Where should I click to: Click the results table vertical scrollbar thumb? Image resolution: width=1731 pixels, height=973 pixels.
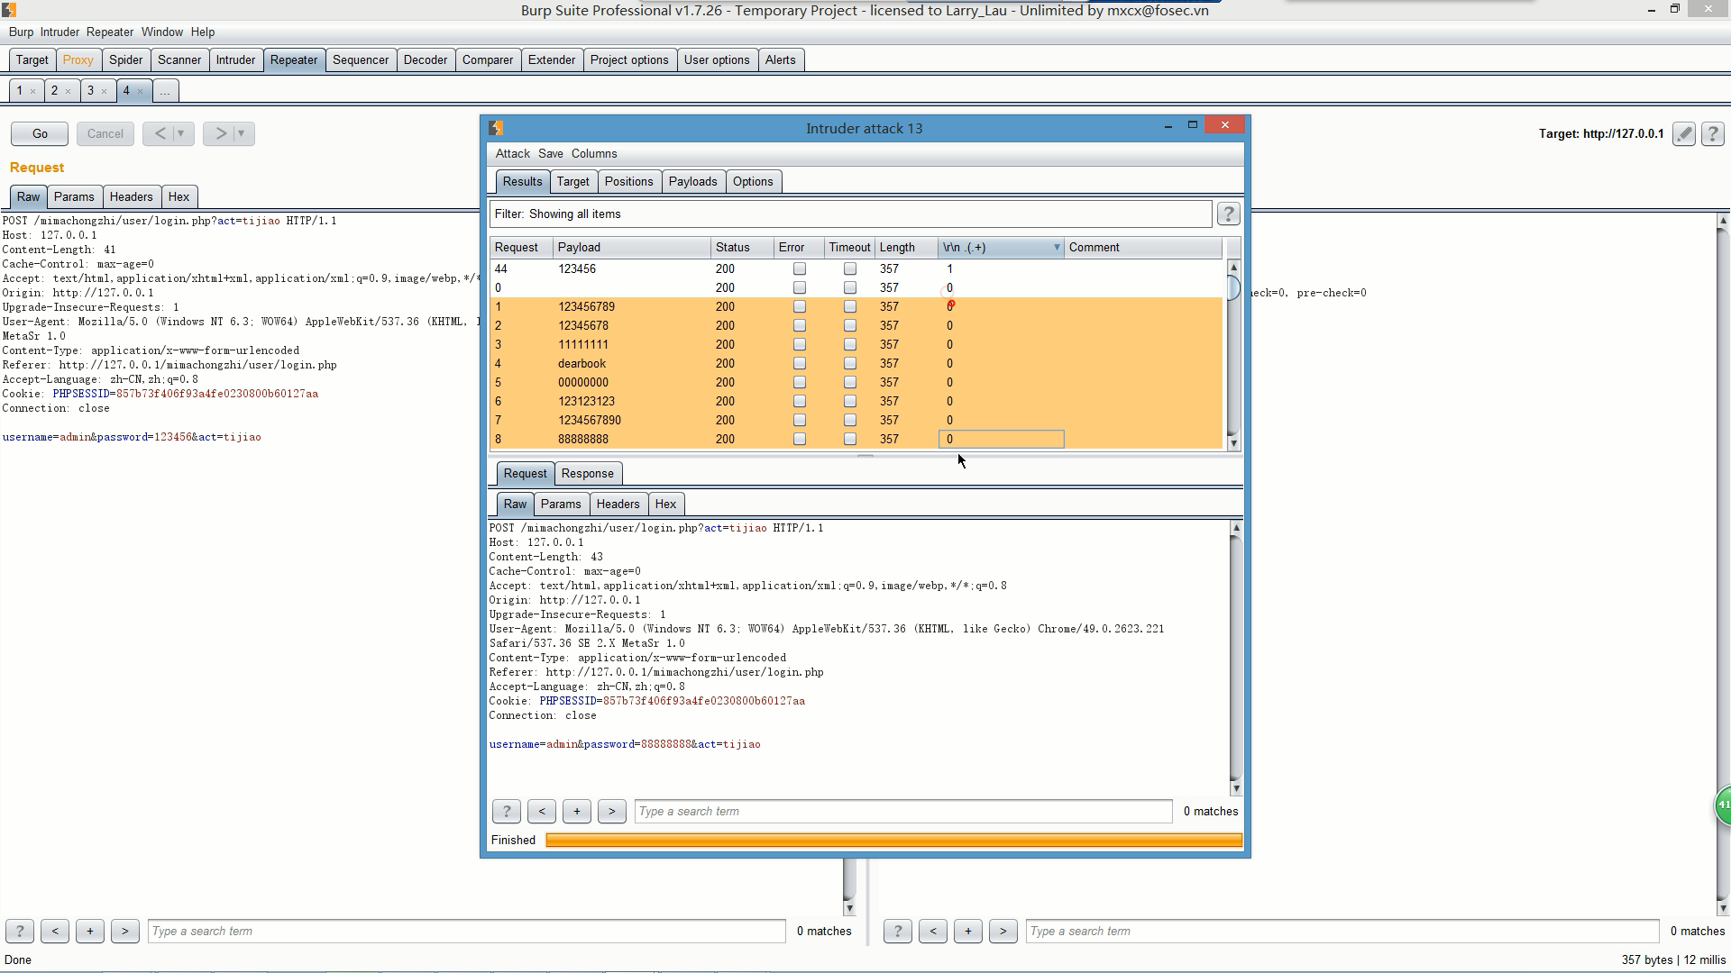coord(1233,288)
